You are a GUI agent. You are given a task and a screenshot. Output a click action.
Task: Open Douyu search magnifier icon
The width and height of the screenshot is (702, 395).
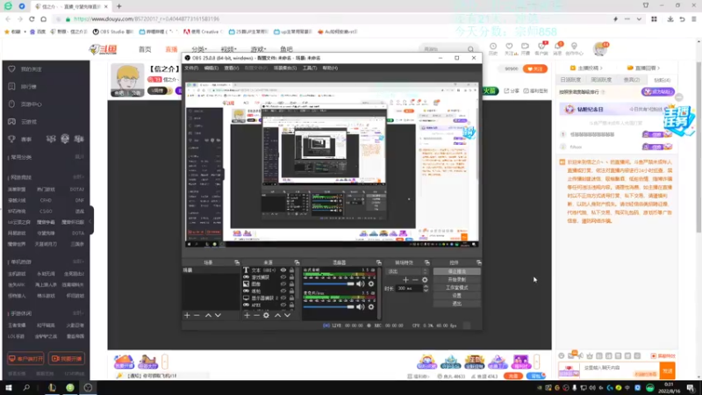pyautogui.click(x=470, y=49)
